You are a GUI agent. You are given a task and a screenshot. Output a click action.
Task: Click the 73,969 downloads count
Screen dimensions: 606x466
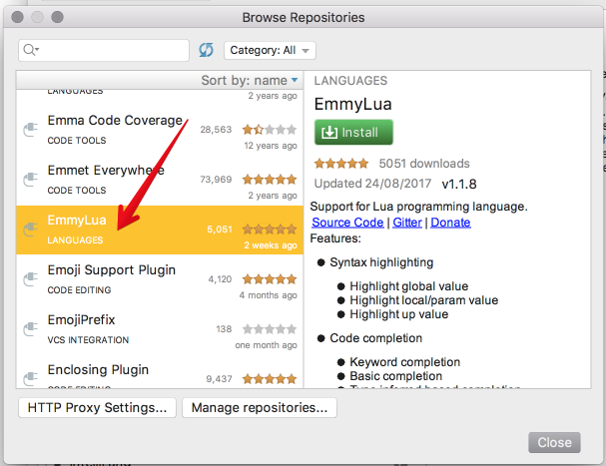(216, 180)
